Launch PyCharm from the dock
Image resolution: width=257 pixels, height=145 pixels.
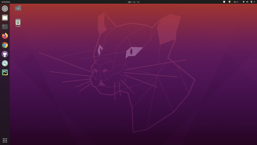(x=5, y=72)
